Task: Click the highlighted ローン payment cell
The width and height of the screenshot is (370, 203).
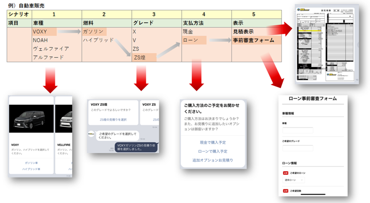Action: 194,40
